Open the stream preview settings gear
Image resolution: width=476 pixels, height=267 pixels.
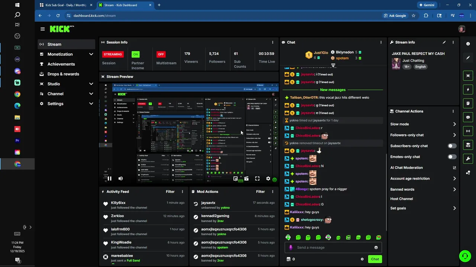[x=268, y=178]
